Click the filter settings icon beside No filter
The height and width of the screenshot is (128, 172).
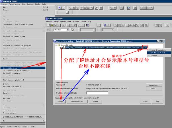pyautogui.click(x=72, y=30)
